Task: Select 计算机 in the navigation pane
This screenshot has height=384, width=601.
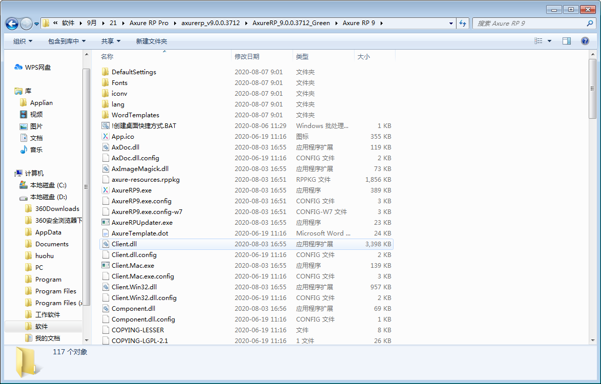Action: pos(29,174)
